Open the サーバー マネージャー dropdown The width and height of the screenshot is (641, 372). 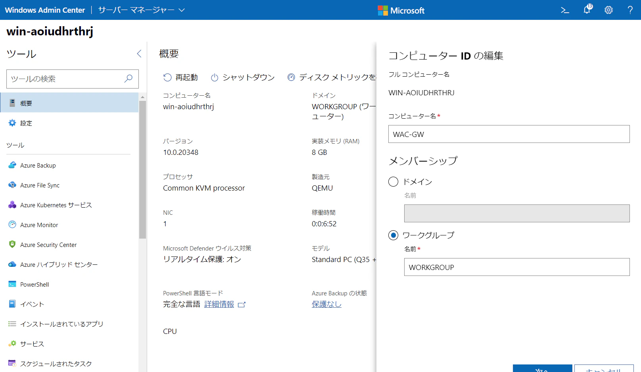pyautogui.click(x=142, y=10)
